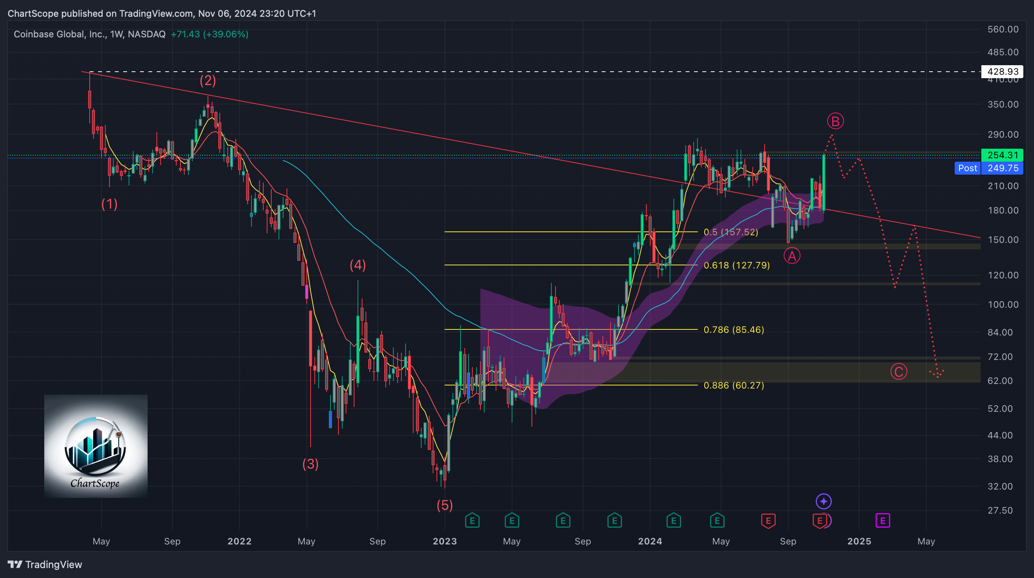Click the TradingView logo at bottom left
1034x578 pixels.
(x=45, y=564)
